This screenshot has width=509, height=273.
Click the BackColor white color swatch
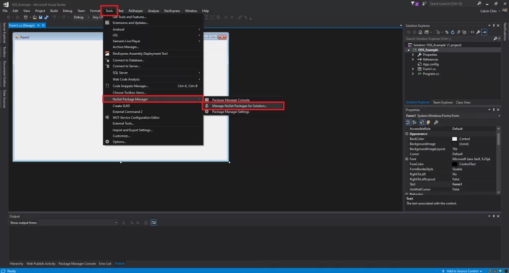454,139
